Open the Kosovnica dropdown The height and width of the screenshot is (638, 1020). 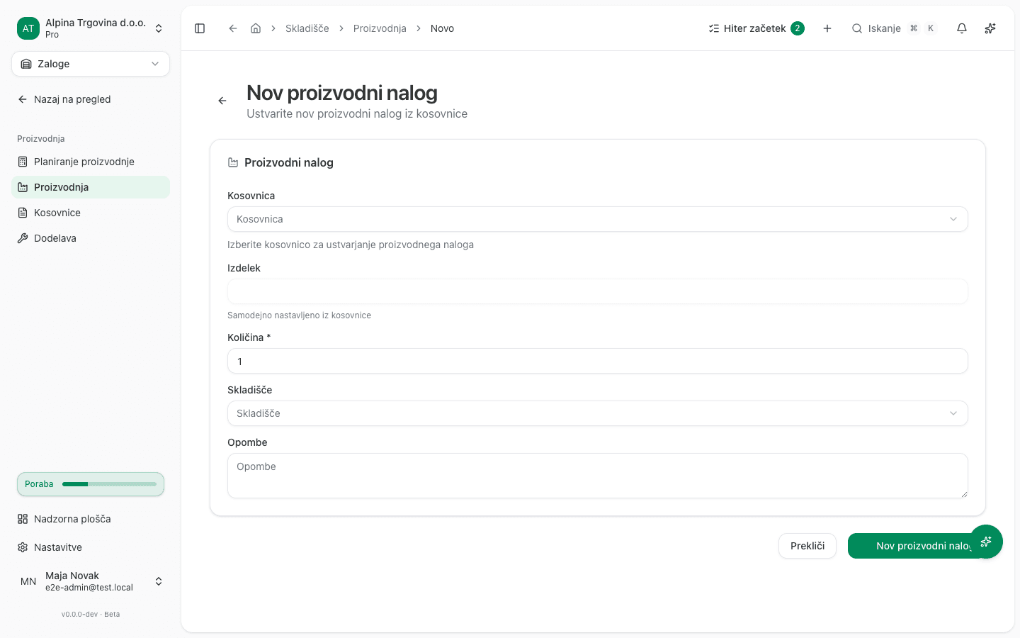(x=598, y=219)
